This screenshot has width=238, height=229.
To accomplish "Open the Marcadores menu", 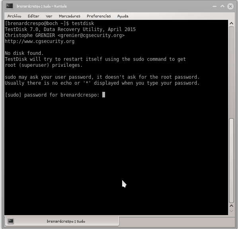I will (70, 16).
